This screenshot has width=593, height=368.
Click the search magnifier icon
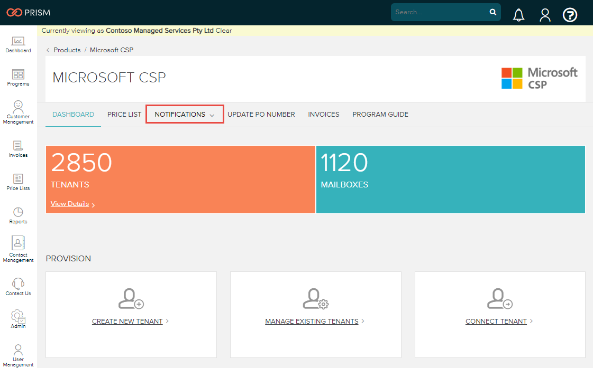(x=493, y=12)
